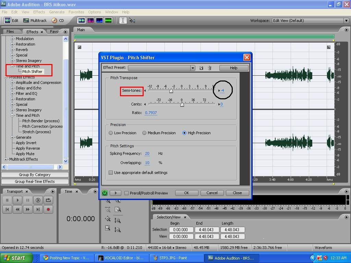Click Cancel in Pitch Shifter dialog
This screenshot has width=351, height=263.
pyautogui.click(x=212, y=193)
